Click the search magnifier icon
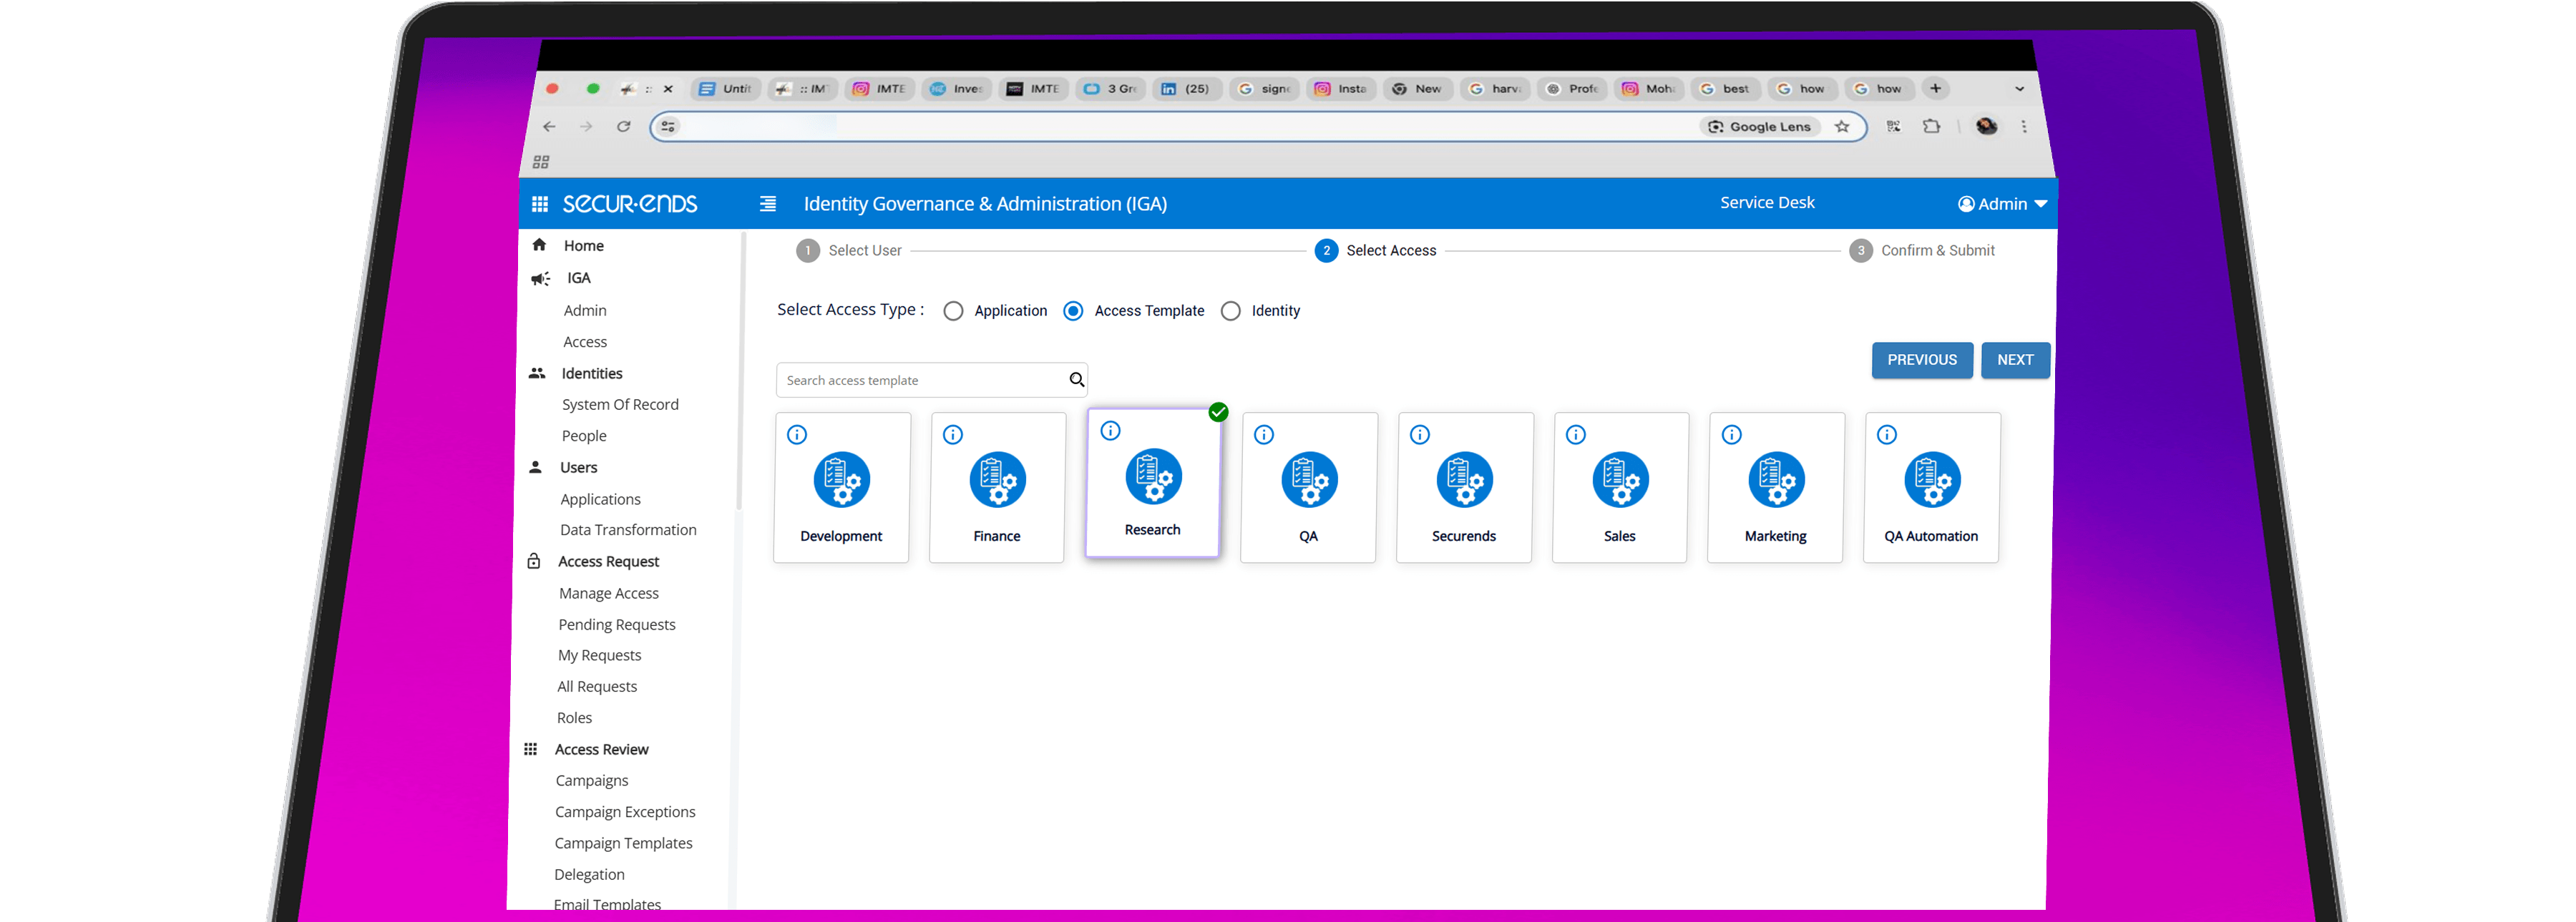 tap(1076, 380)
